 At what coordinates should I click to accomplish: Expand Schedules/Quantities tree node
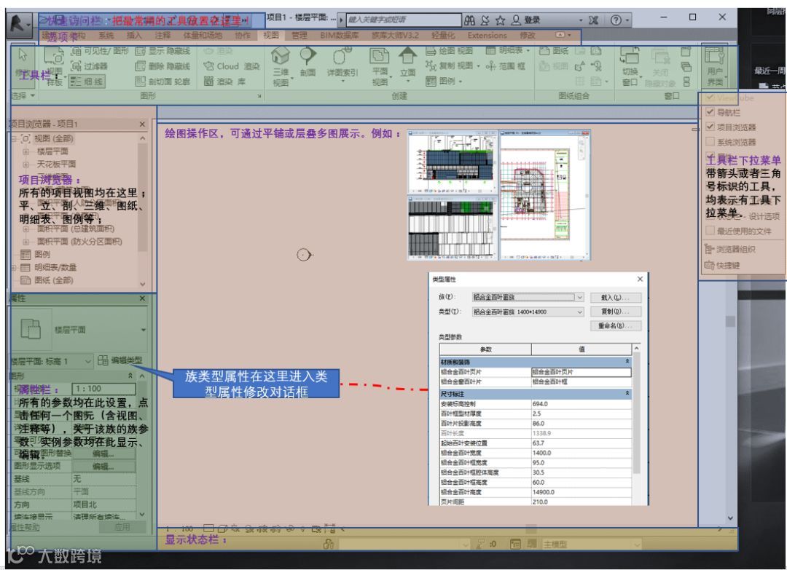tap(14, 268)
